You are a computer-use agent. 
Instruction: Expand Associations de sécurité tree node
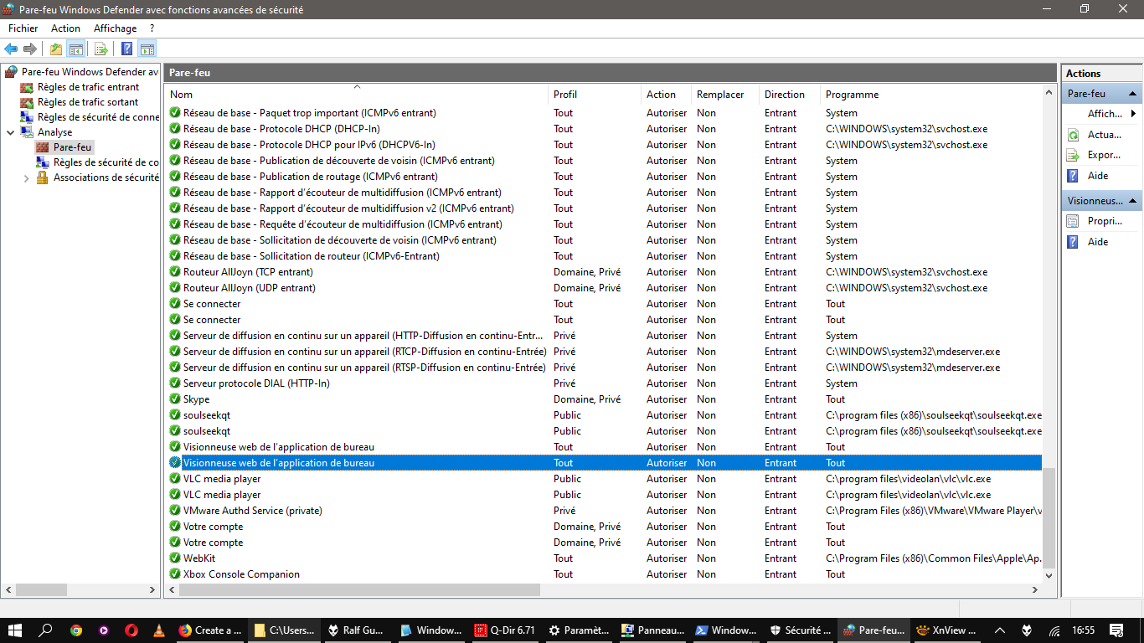(26, 177)
